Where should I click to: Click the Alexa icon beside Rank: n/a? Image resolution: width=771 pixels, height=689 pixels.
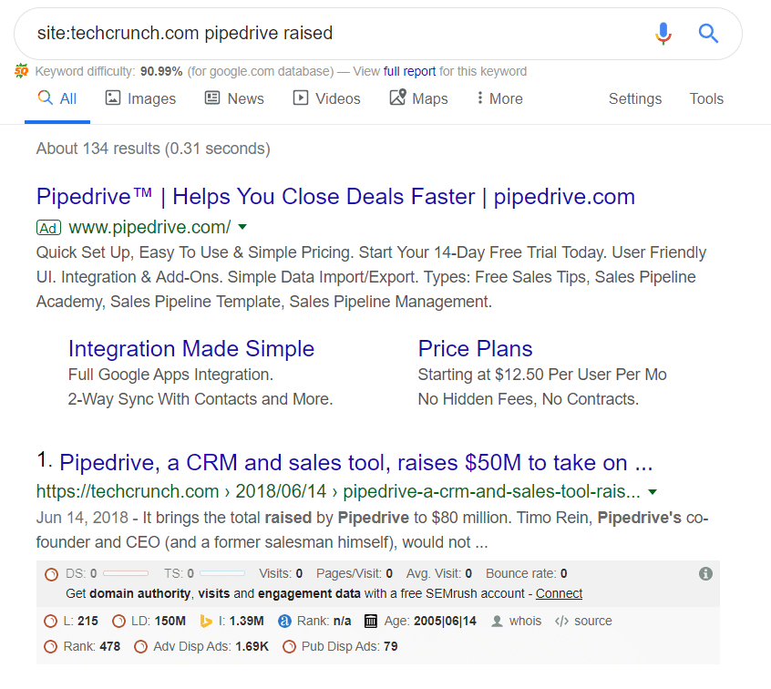pos(284,622)
